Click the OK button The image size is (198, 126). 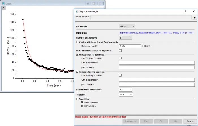[176, 121]
